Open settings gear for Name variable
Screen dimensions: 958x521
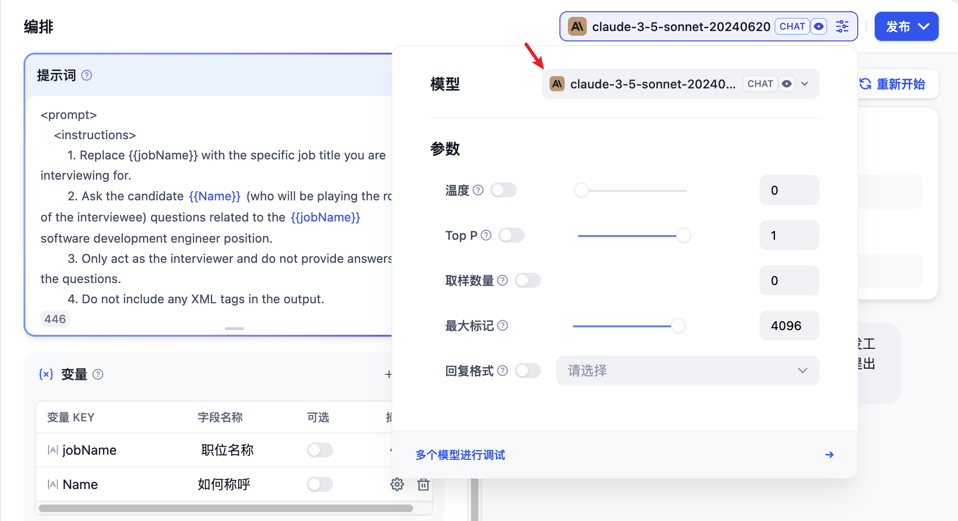(397, 484)
